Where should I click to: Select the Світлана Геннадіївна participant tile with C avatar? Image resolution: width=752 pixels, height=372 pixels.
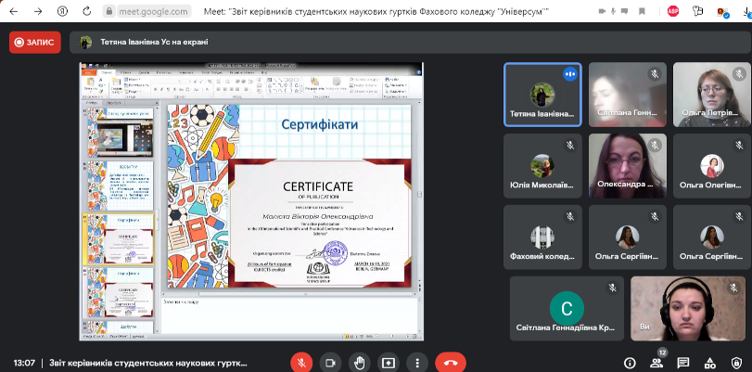click(x=567, y=308)
